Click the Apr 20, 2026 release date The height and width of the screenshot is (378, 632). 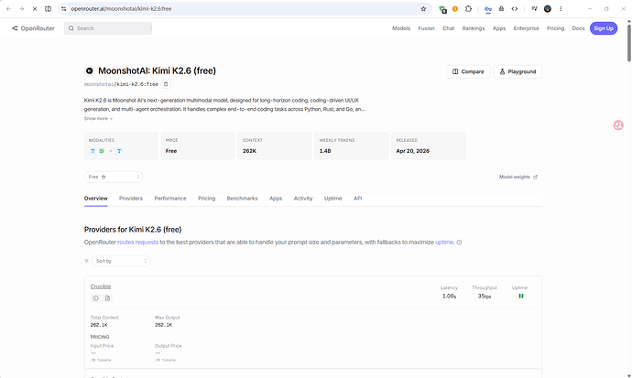pos(413,151)
